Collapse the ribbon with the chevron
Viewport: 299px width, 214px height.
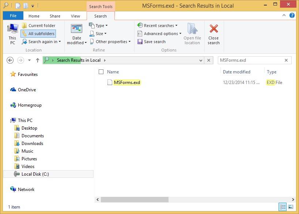[284, 15]
